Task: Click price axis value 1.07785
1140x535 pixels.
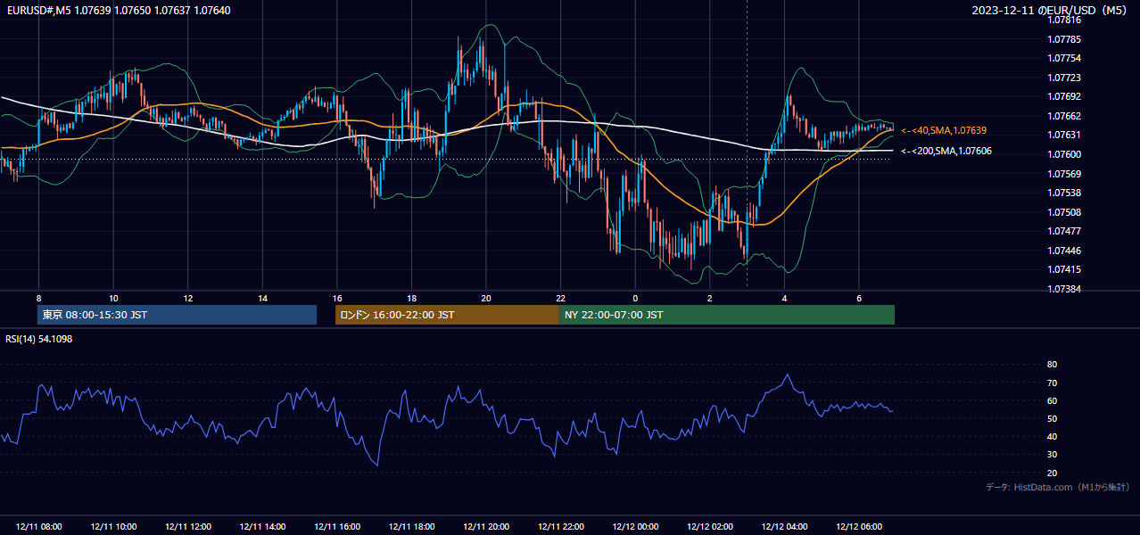Action: [1065, 39]
